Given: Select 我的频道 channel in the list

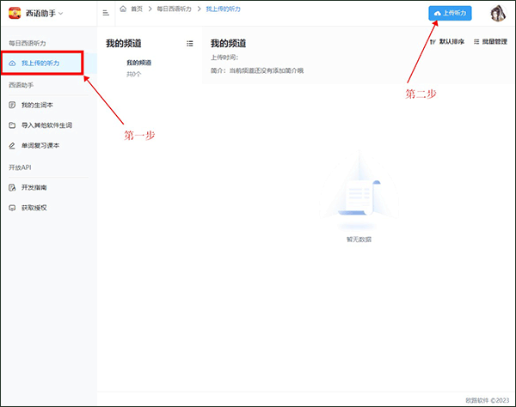Looking at the screenshot, I should pyautogui.click(x=138, y=63).
